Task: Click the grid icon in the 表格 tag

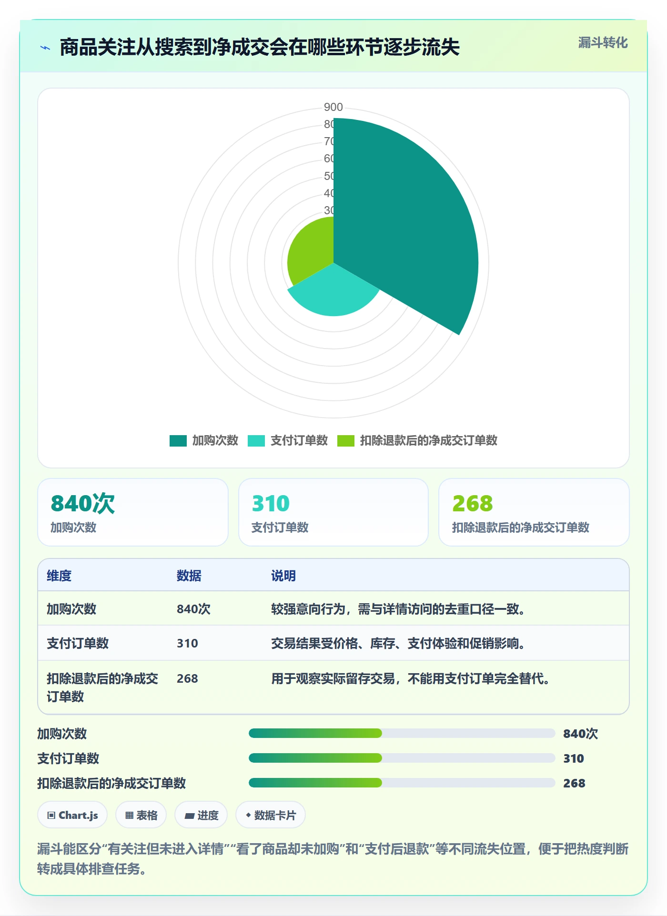Action: pyautogui.click(x=129, y=816)
